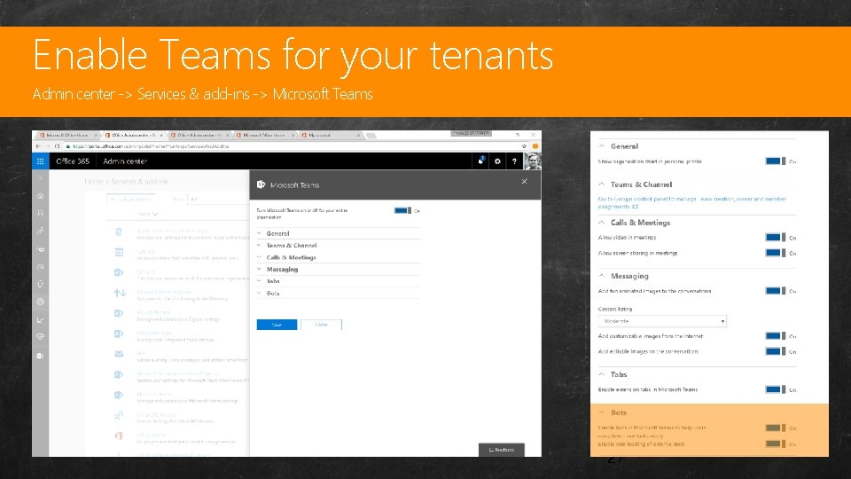This screenshot has height=479, width=851.
Task: Toggle Enable extension tabs in Microsoft Teams
Action: coord(776,389)
